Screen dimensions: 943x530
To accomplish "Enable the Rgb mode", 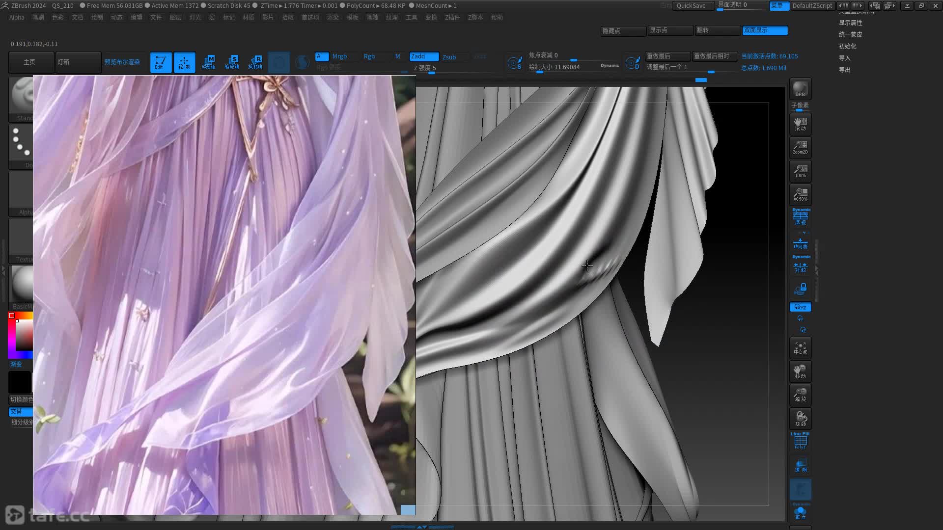I will tap(369, 56).
